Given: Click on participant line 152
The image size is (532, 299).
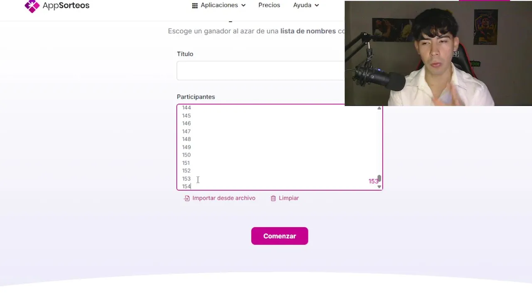Looking at the screenshot, I should click(x=186, y=171).
